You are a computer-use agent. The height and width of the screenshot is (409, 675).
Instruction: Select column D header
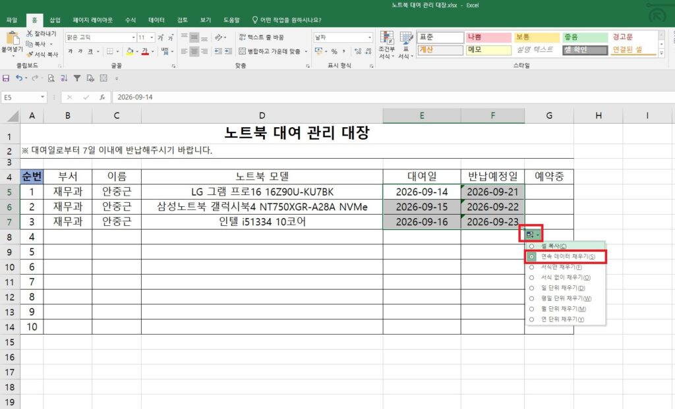[x=262, y=115]
